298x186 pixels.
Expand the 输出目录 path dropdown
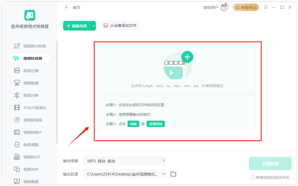(164, 174)
